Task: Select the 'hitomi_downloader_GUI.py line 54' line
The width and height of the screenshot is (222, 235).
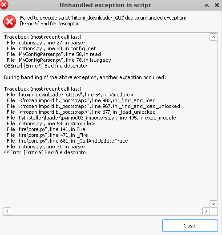Action: 70,95
